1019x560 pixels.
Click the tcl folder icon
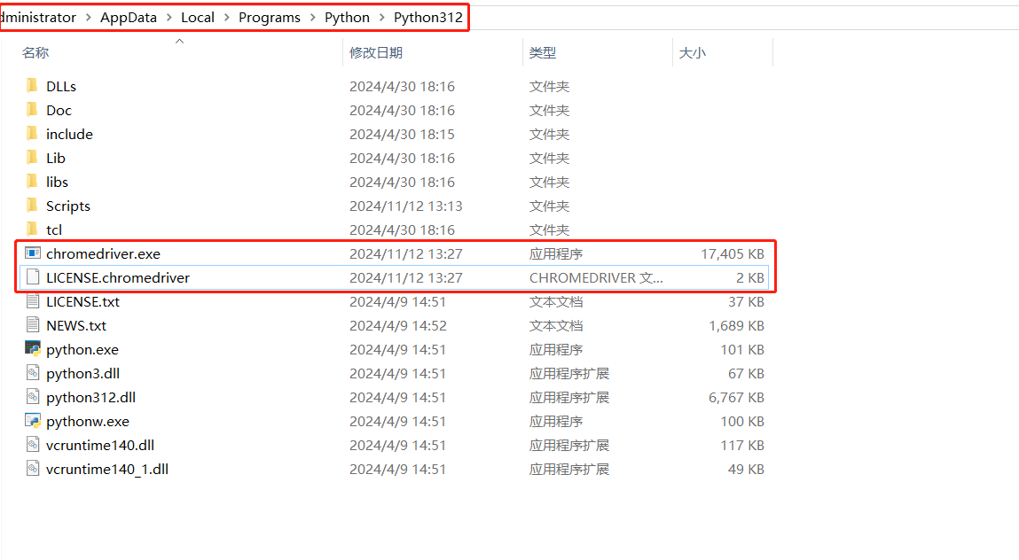[x=33, y=229]
